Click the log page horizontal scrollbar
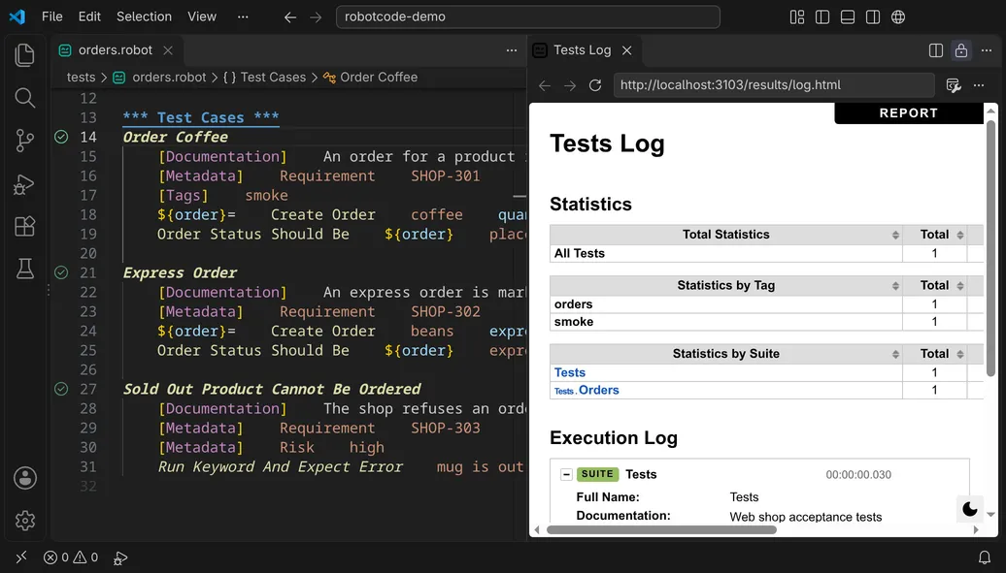1006x573 pixels. click(661, 530)
